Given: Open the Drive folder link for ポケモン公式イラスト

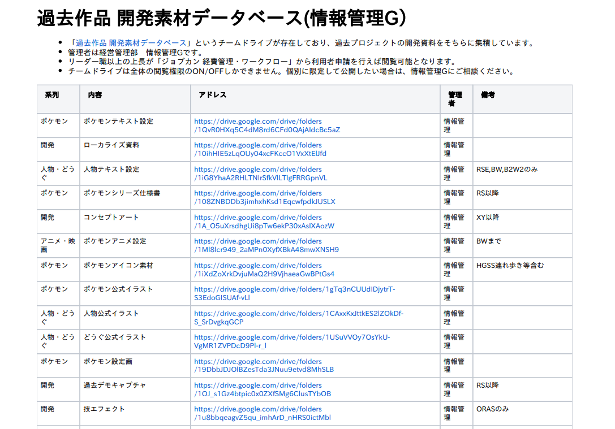Looking at the screenshot, I should pos(294,289).
